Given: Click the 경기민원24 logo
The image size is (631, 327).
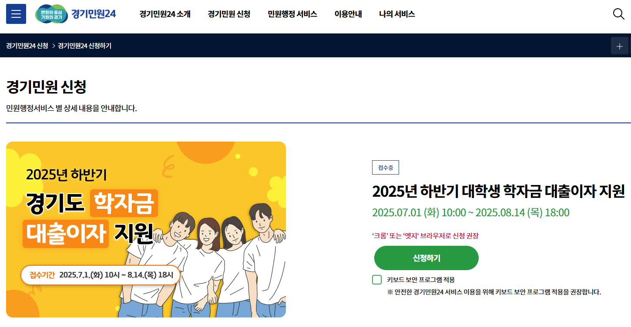Looking at the screenshot, I should (76, 14).
